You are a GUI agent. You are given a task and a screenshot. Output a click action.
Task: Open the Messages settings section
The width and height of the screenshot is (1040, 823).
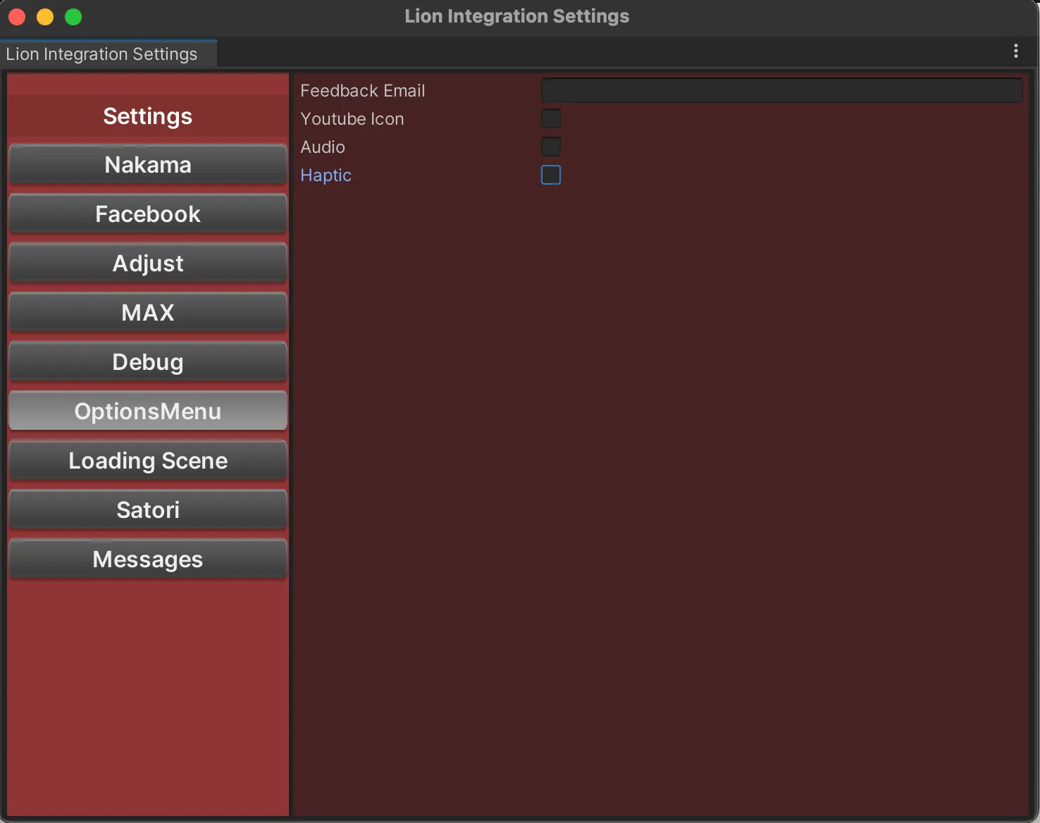(148, 559)
